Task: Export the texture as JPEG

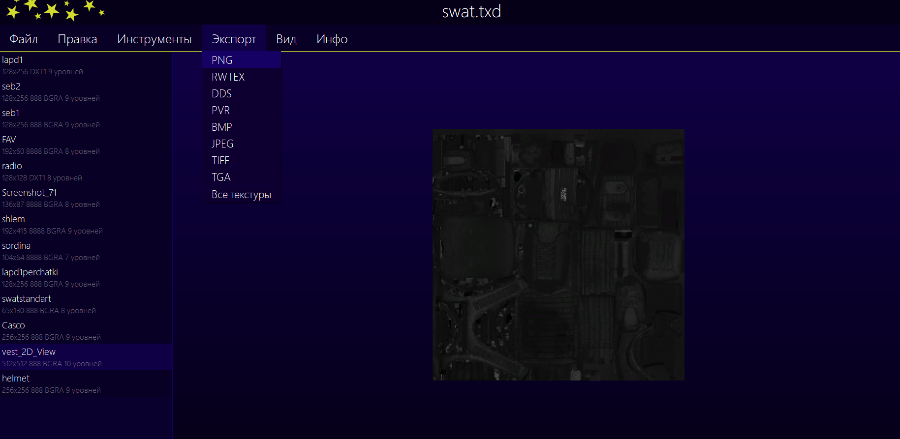Action: tap(222, 144)
